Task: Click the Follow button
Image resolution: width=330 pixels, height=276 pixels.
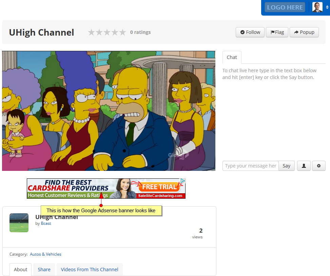Action: (x=250, y=32)
